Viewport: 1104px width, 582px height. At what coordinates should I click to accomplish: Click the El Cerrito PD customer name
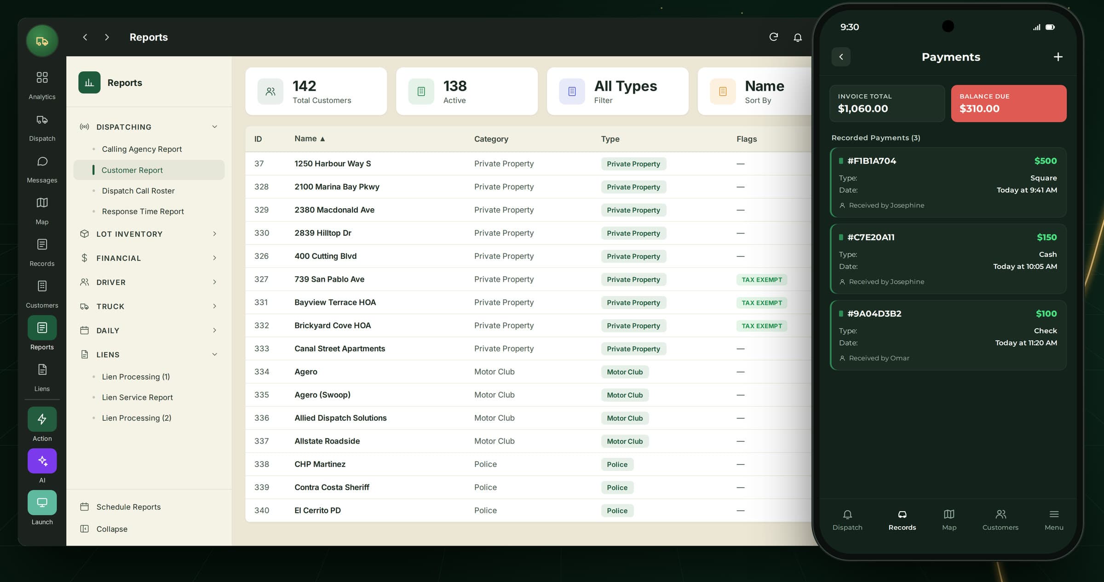click(x=317, y=510)
